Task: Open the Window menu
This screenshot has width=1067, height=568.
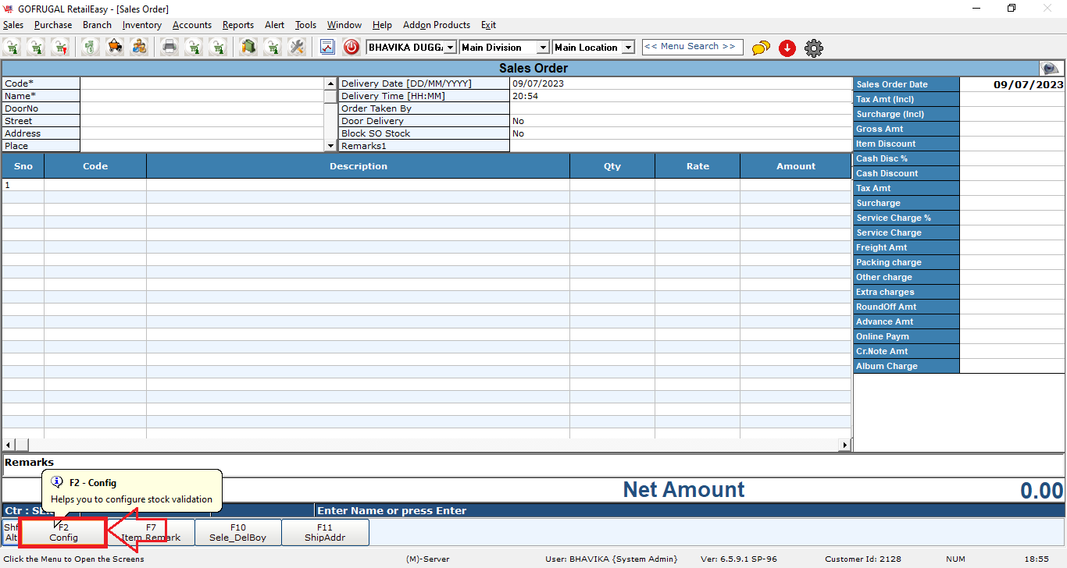Action: click(344, 25)
